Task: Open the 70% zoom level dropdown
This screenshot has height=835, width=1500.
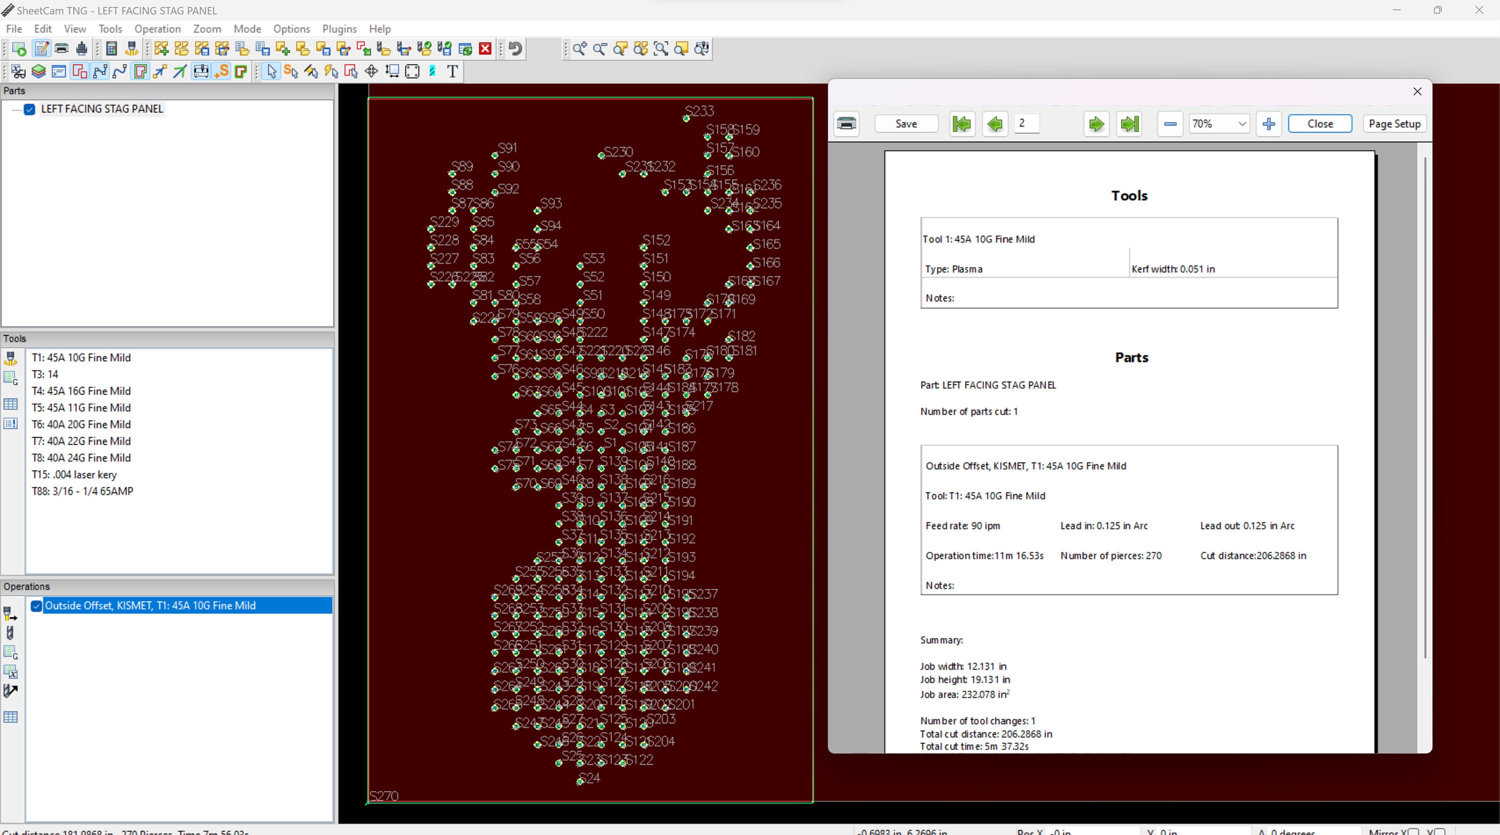Action: pyautogui.click(x=1241, y=123)
